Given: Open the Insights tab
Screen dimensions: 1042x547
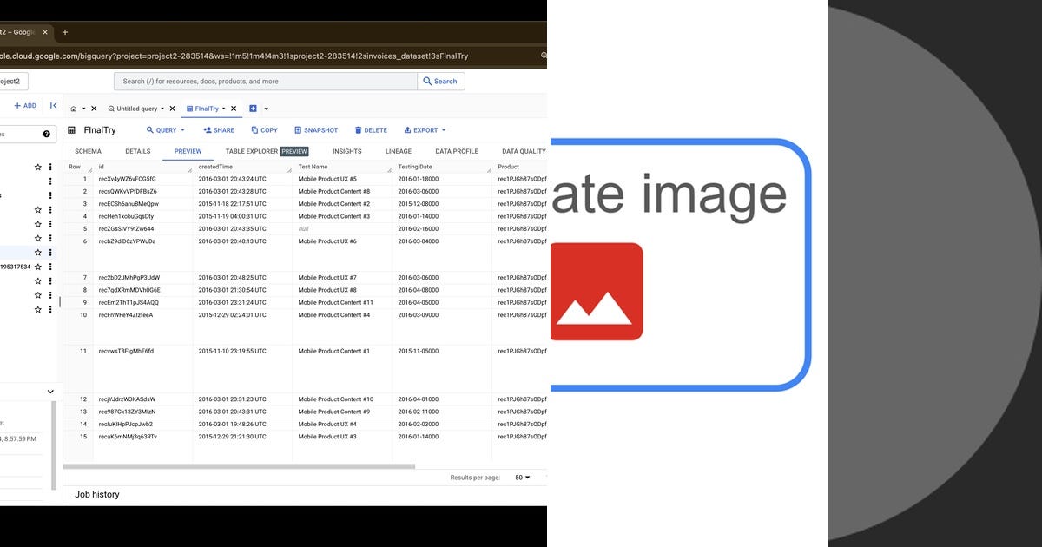Looking at the screenshot, I should pyautogui.click(x=346, y=151).
